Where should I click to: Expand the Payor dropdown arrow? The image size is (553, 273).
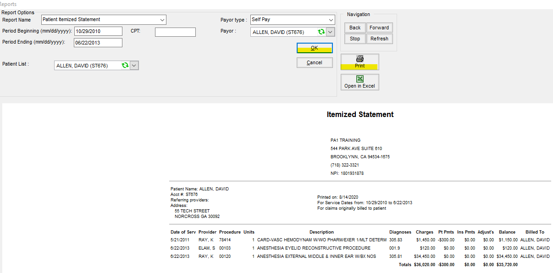[331, 32]
